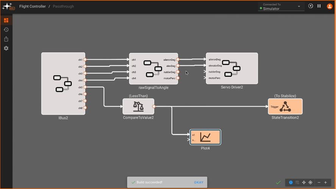This screenshot has width=336, height=189.
Task: Click the Plot4 label
Action: [205, 148]
